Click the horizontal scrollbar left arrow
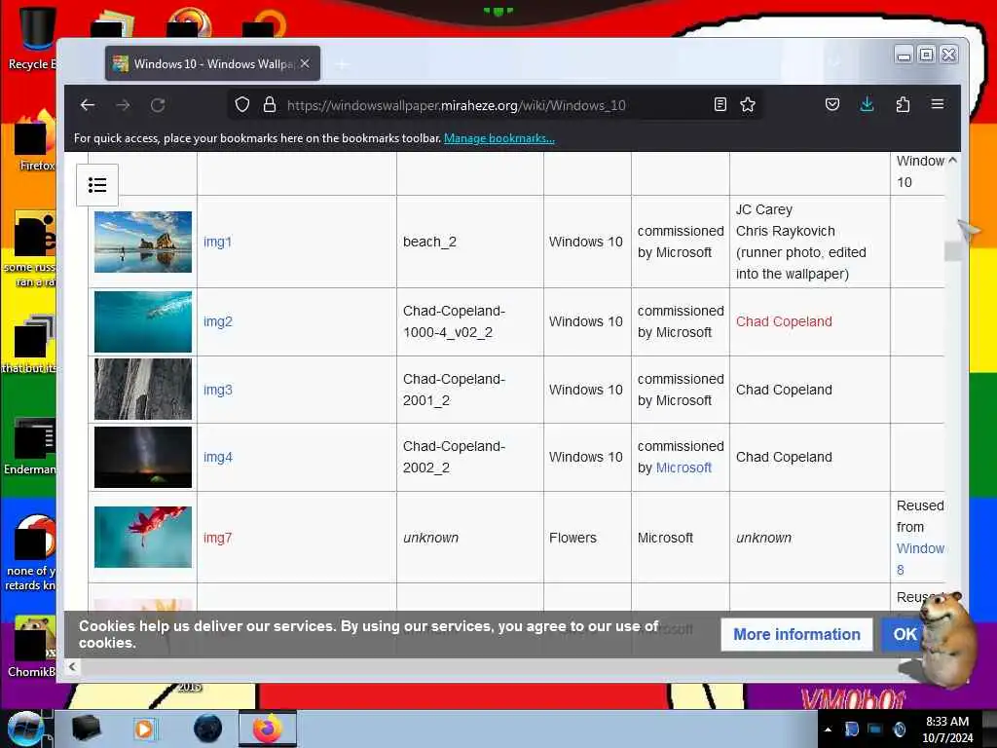 point(72,666)
